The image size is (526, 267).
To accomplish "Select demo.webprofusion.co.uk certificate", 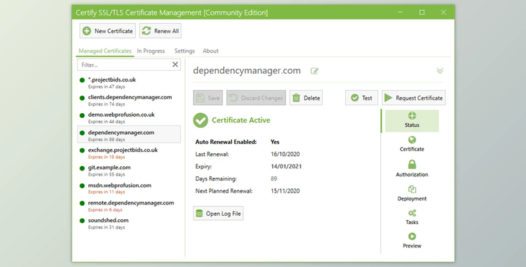I will coord(129,118).
